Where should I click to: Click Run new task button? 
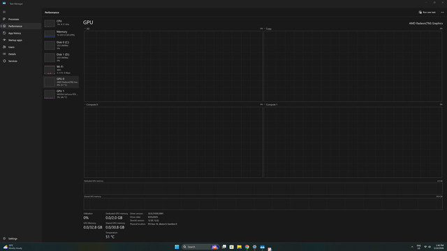[427, 13]
